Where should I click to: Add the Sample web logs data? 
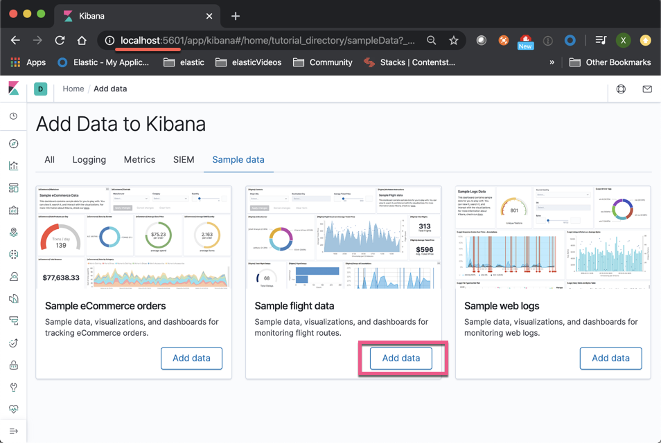(610, 358)
